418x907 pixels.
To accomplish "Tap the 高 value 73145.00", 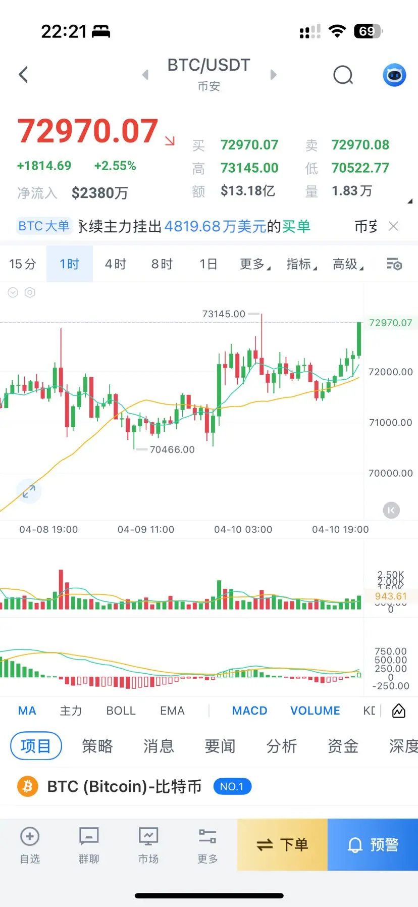I will [249, 168].
